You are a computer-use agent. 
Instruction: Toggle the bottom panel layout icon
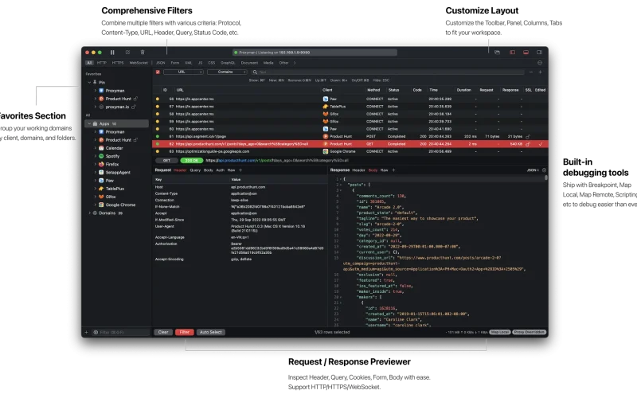[x=526, y=53]
